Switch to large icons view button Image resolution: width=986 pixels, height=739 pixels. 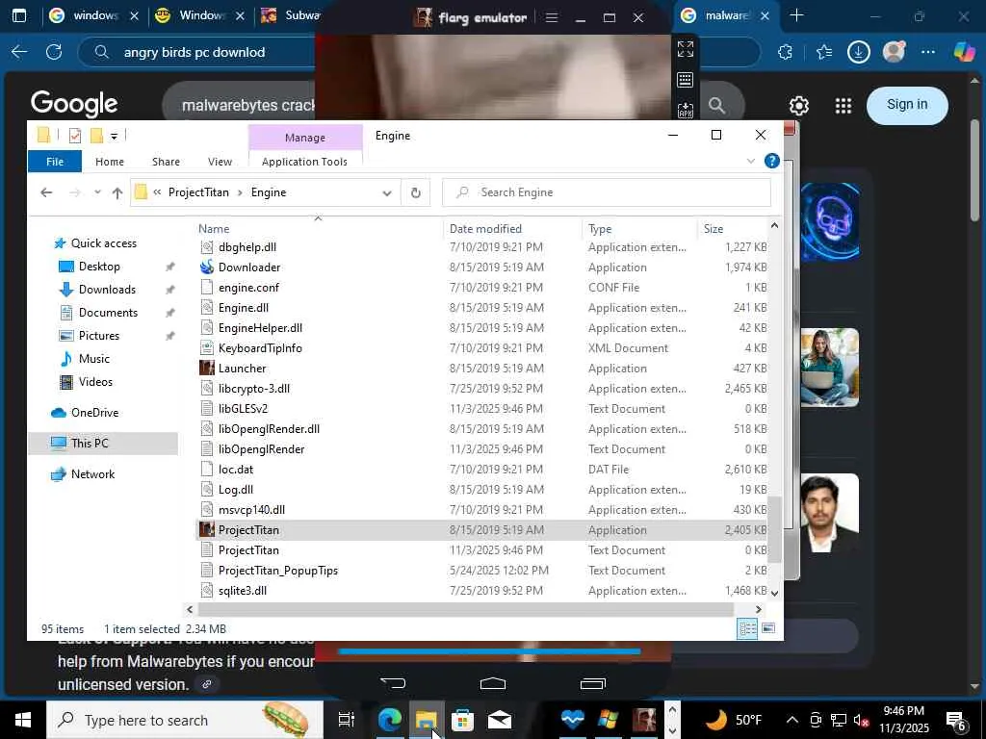click(x=767, y=628)
